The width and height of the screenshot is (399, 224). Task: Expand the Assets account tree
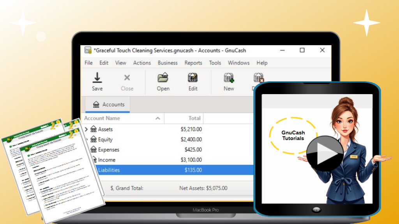click(x=86, y=129)
